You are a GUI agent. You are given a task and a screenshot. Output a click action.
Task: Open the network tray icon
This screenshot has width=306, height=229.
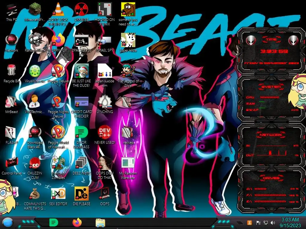(x=266, y=222)
